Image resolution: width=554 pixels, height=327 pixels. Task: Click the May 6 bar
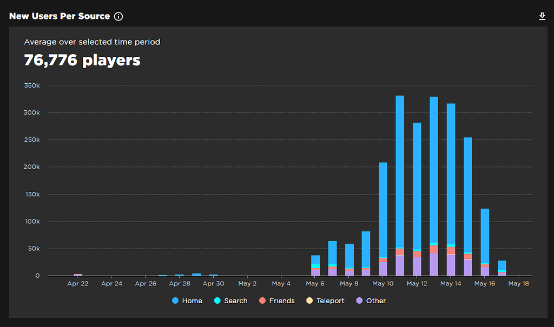315,265
